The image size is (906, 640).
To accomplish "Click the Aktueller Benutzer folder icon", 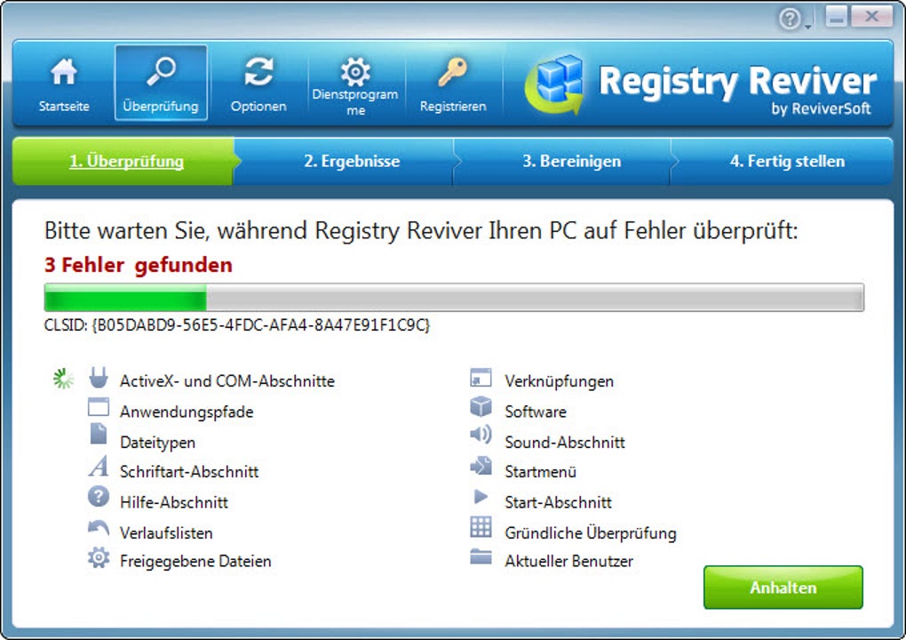I will tap(481, 556).
